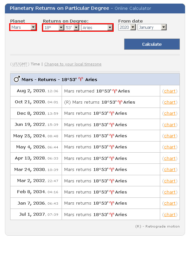Open chart link for Jul 1, 2037

click(170, 215)
